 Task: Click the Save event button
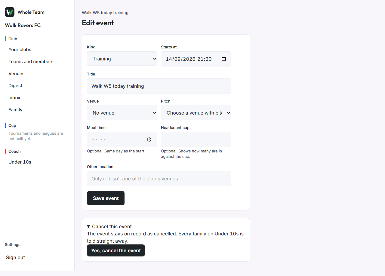106,198
